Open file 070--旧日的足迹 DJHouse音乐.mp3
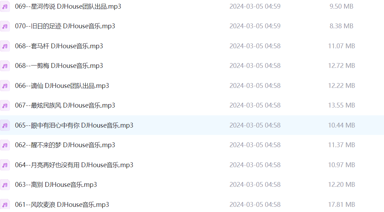This screenshot has width=384, height=212. (x=65, y=26)
